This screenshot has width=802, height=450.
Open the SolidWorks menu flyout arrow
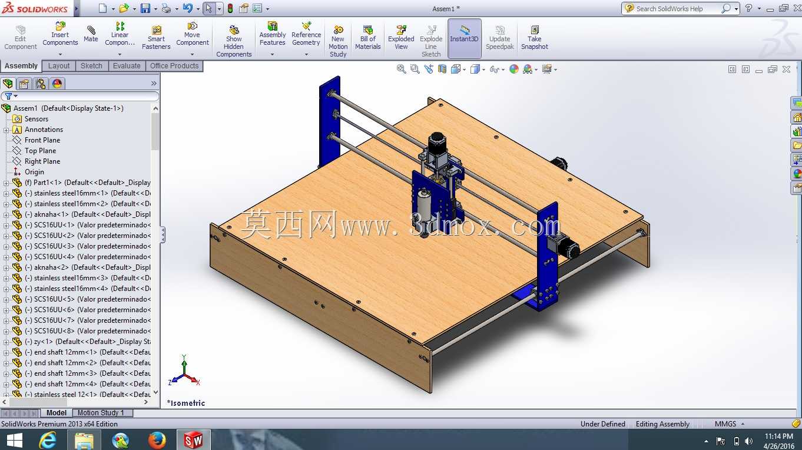pyautogui.click(x=77, y=8)
